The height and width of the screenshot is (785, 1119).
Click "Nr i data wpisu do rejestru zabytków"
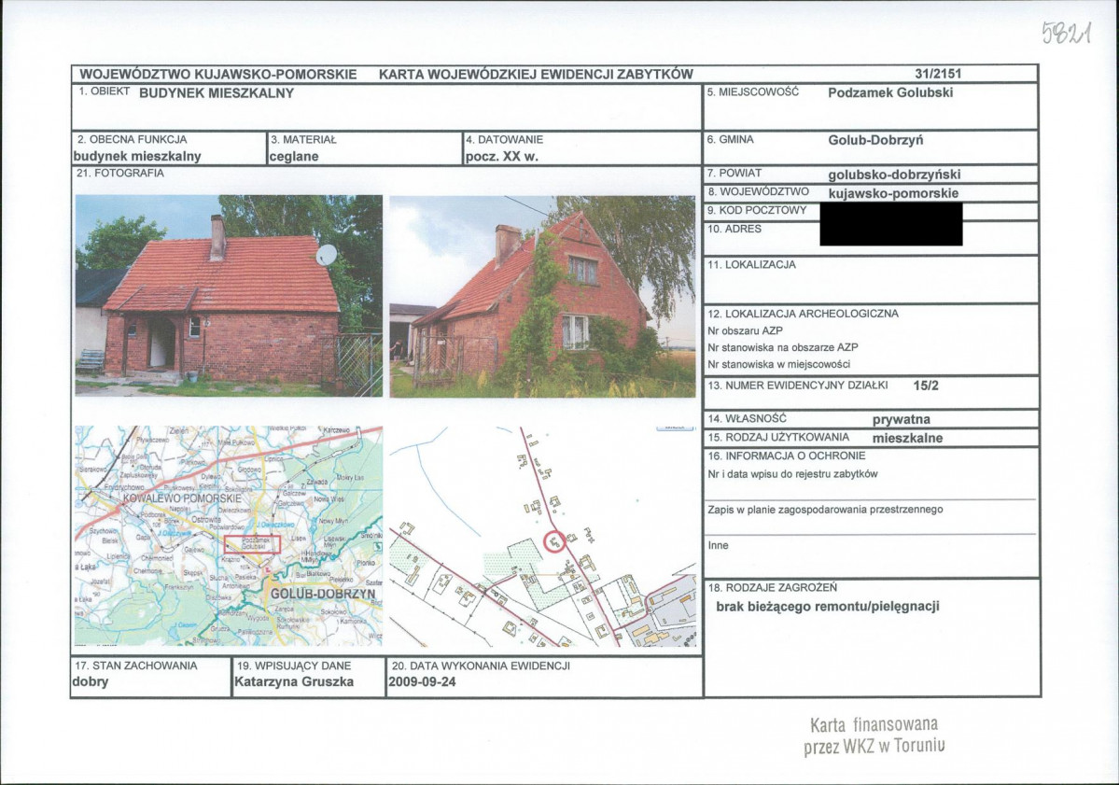tap(793, 474)
